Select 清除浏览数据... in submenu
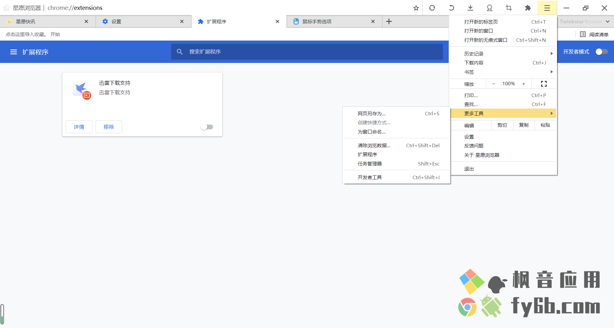Viewport: 614px width, 328px height. [397, 145]
